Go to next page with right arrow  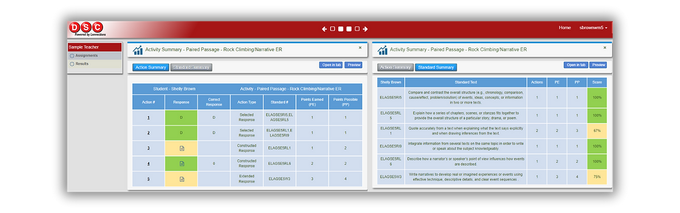(x=365, y=29)
